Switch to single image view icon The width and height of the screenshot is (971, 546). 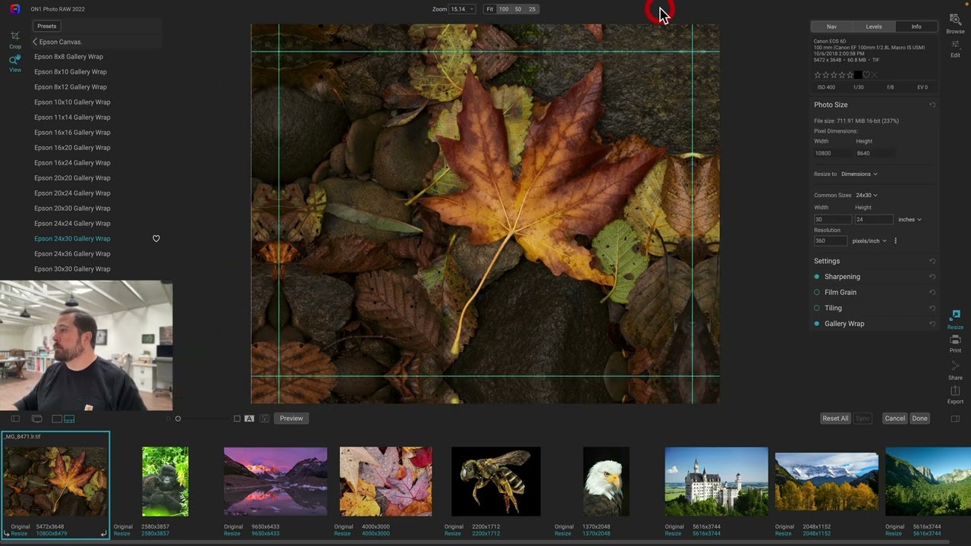(x=57, y=419)
